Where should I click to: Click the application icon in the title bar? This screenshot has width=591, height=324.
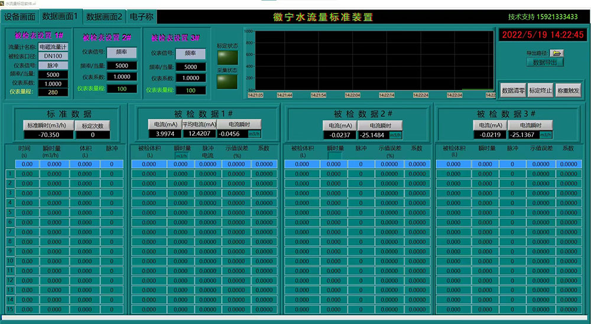pyautogui.click(x=2, y=3)
